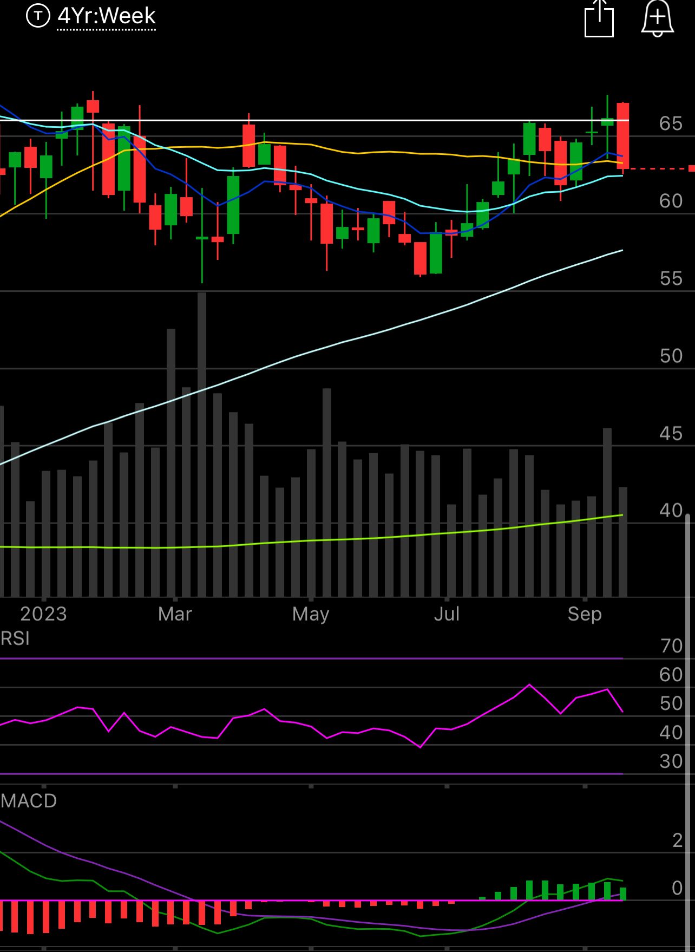
Task: Click the Sep date axis label
Action: point(585,615)
